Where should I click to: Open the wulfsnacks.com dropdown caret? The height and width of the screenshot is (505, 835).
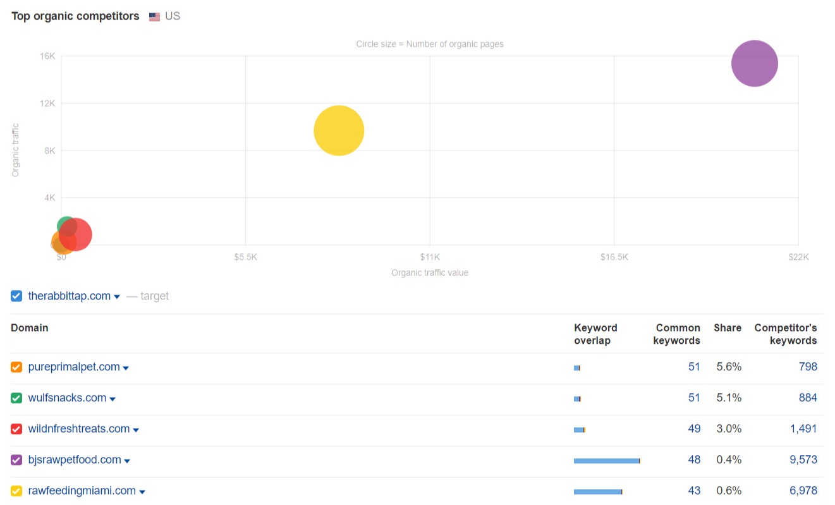point(113,399)
